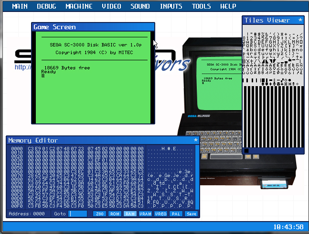
Task: Click the http link behind Game Screen
Action: pyautogui.click(x=23, y=67)
